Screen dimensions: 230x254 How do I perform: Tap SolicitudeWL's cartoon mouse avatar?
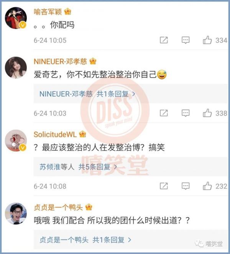(16, 140)
